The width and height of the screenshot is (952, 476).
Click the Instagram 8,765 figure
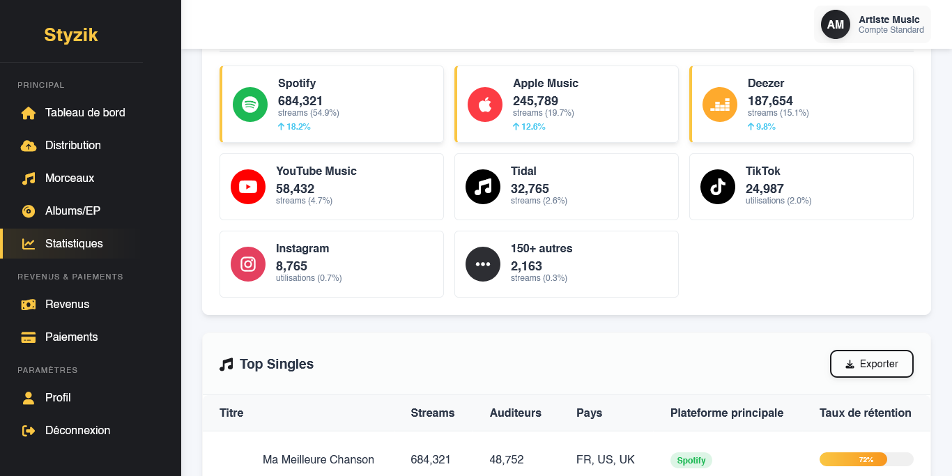coord(292,266)
